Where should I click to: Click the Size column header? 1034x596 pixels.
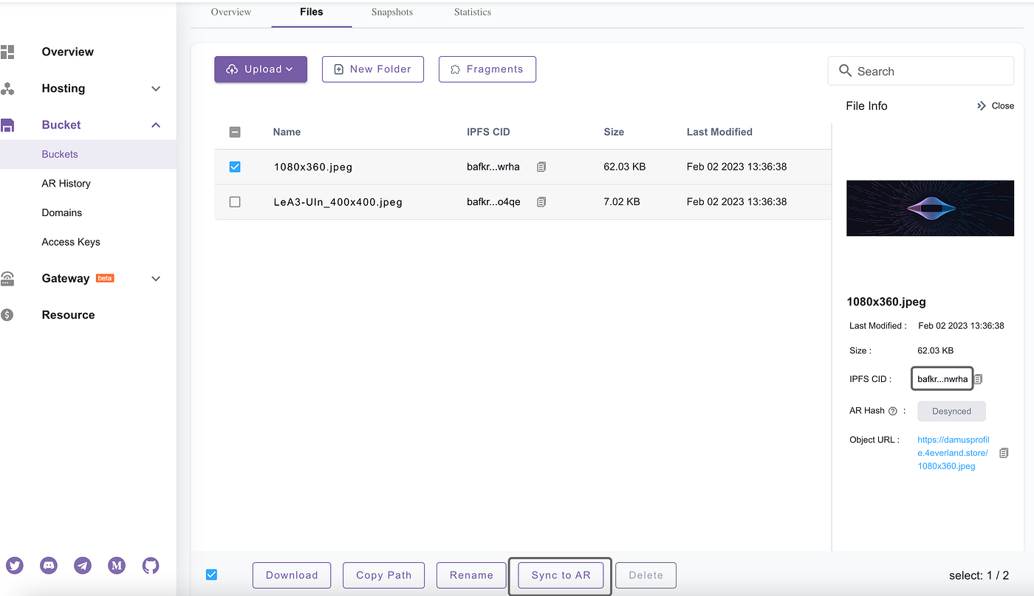614,132
